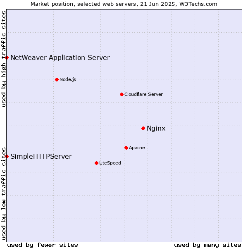Click the 'used by high traffic sites' axis label
The height and width of the screenshot is (248, 248).
tap(4, 59)
